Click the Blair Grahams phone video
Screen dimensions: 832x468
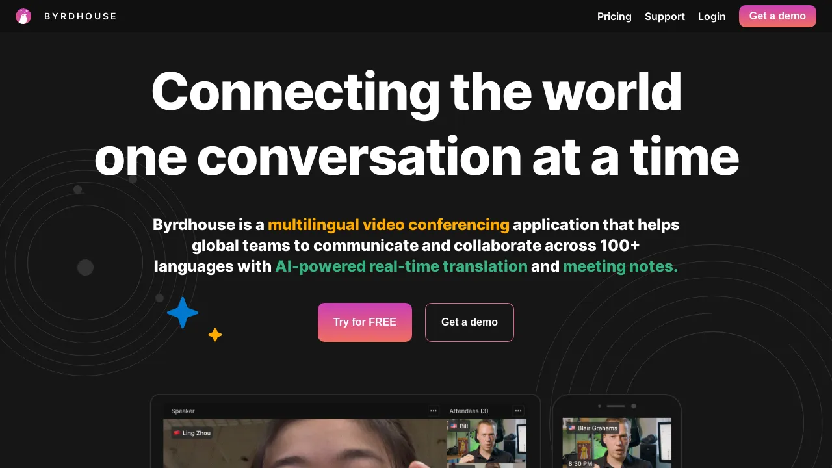click(x=617, y=443)
